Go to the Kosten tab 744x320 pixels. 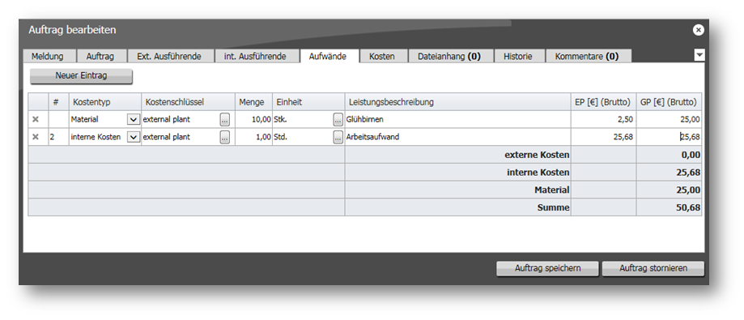coord(384,56)
